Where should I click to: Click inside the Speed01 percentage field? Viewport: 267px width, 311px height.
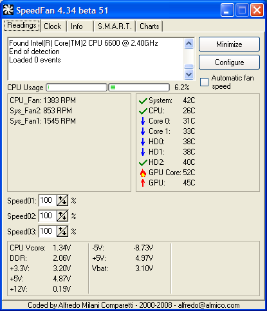tap(48, 200)
